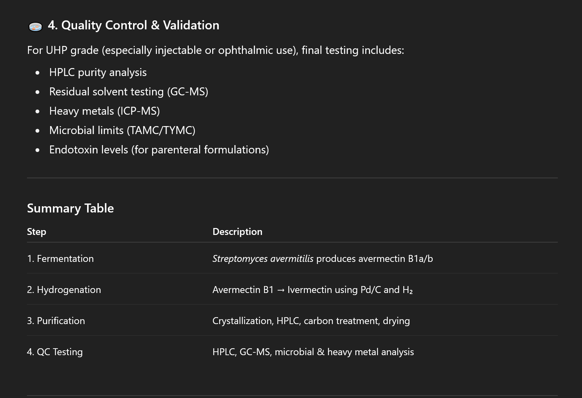Image resolution: width=582 pixels, height=398 pixels.
Task: Select the "4. QC Testing" table cell
Action: (55, 352)
